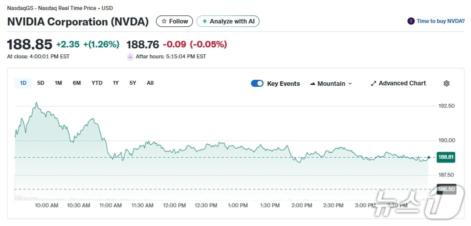Image resolution: width=471 pixels, height=226 pixels.
Task: Click the Mountain chart type icon
Action: (x=312, y=84)
